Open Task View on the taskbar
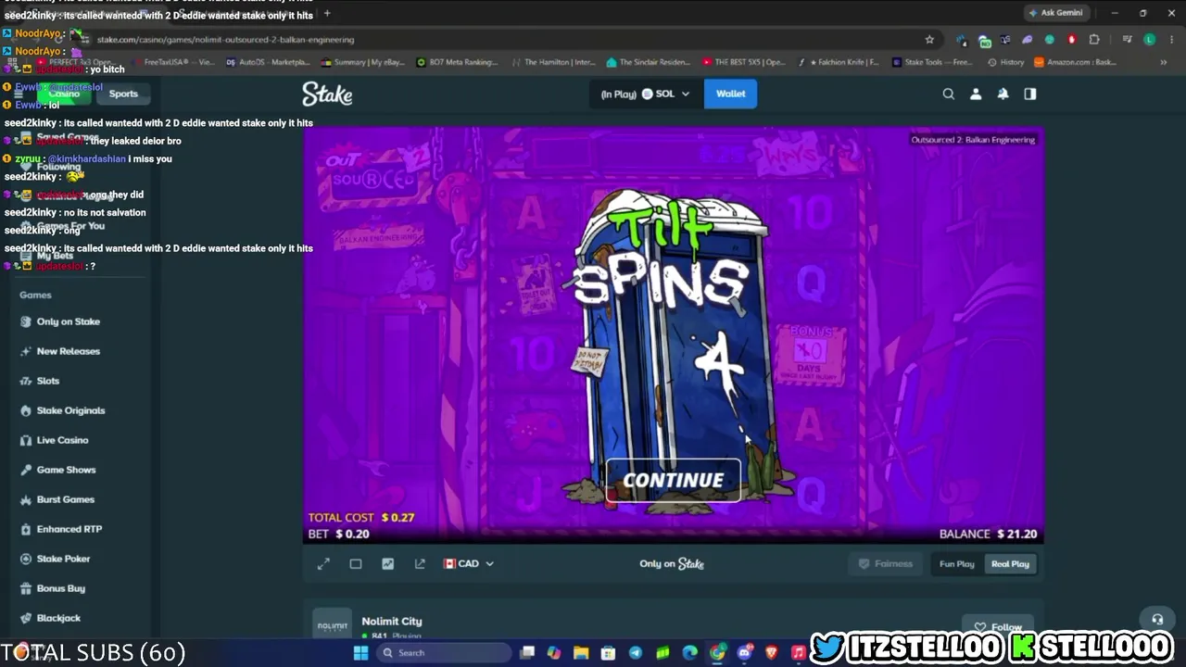Viewport: 1186px width, 667px height. pos(527,652)
